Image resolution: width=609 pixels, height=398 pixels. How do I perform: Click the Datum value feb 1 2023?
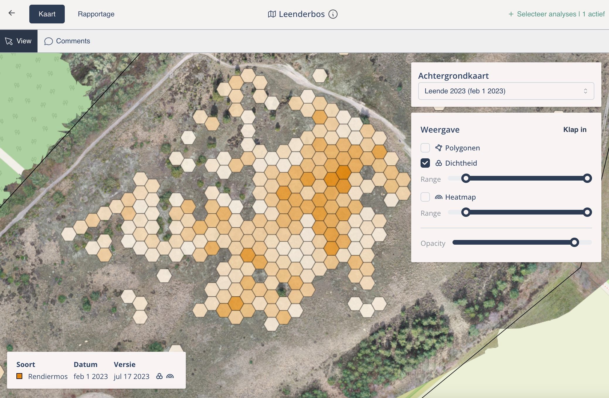(x=91, y=376)
